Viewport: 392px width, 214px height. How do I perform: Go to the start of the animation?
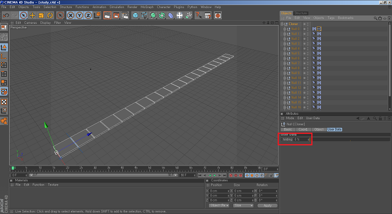200,175
